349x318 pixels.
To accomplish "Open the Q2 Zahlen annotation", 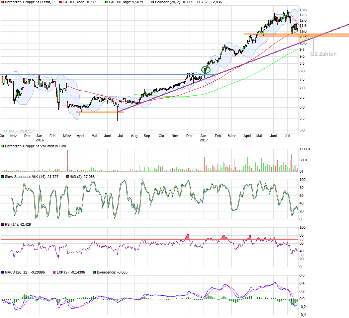I will [x=323, y=54].
